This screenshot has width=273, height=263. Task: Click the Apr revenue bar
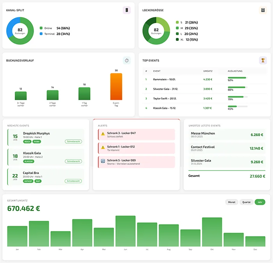pyautogui.click(x=82, y=233)
